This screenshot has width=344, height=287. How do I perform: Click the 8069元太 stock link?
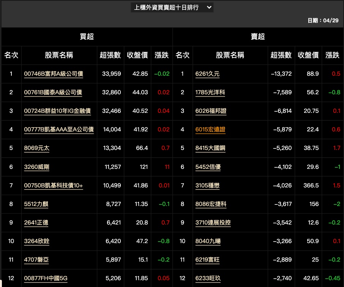click(36, 148)
